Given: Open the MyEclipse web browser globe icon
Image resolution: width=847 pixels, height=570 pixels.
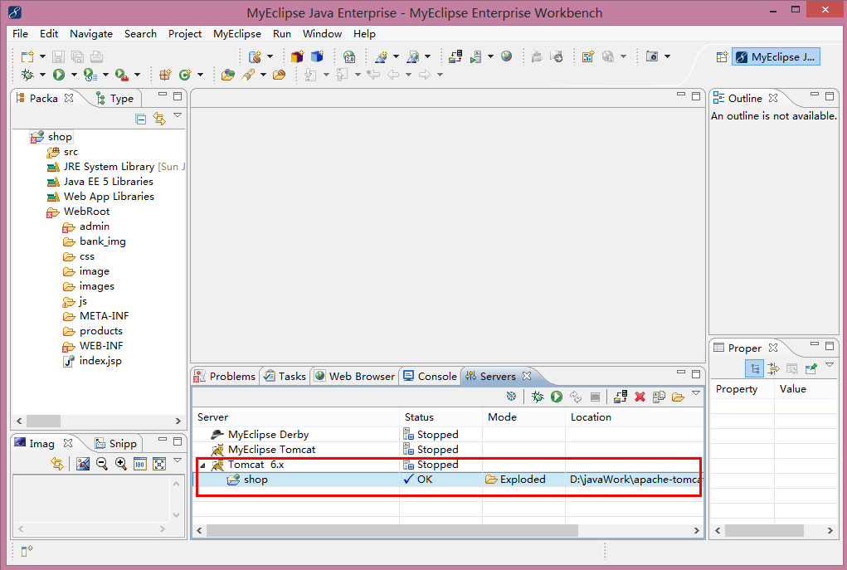Looking at the screenshot, I should (506, 56).
